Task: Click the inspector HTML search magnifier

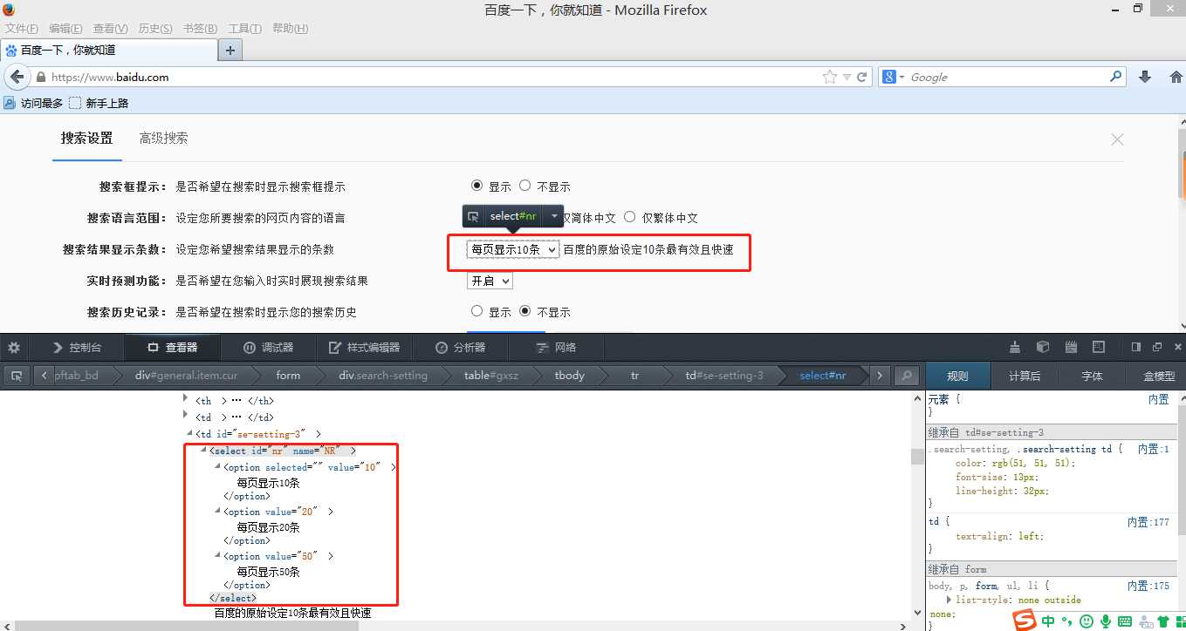Action: click(908, 376)
